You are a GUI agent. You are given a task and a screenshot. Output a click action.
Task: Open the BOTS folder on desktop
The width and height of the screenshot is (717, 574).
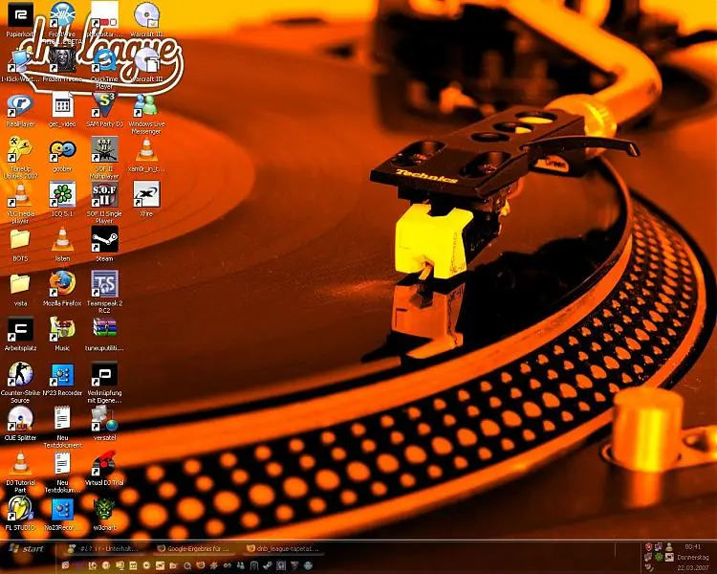pos(20,239)
